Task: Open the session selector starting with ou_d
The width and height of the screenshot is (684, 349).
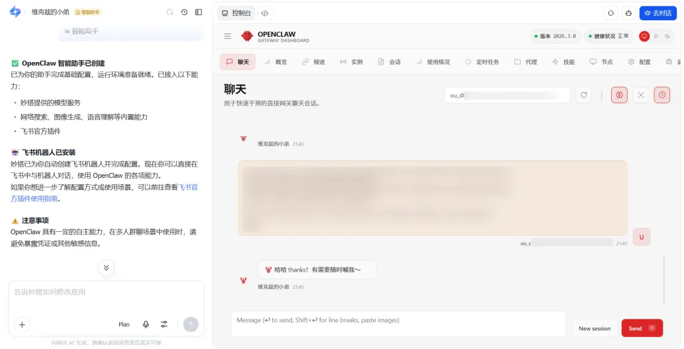Action: 507,95
